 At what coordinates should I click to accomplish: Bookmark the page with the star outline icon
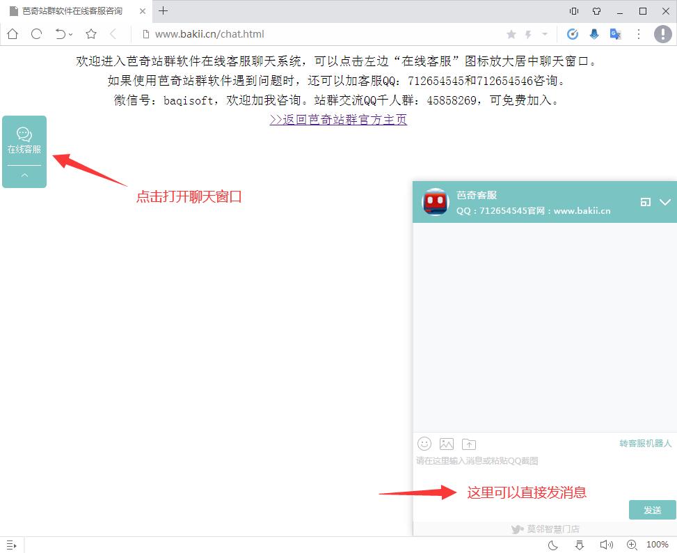(x=90, y=34)
